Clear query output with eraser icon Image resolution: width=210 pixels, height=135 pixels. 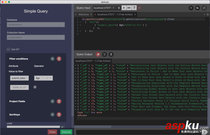point(98,54)
